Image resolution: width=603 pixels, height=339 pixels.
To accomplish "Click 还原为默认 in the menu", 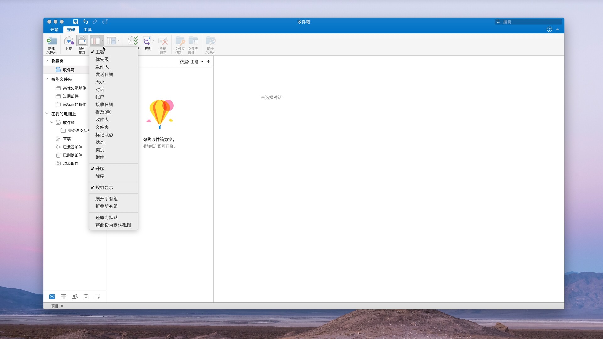I will click(106, 217).
